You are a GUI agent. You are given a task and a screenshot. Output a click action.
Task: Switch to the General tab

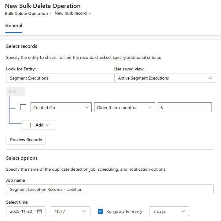[14, 26]
